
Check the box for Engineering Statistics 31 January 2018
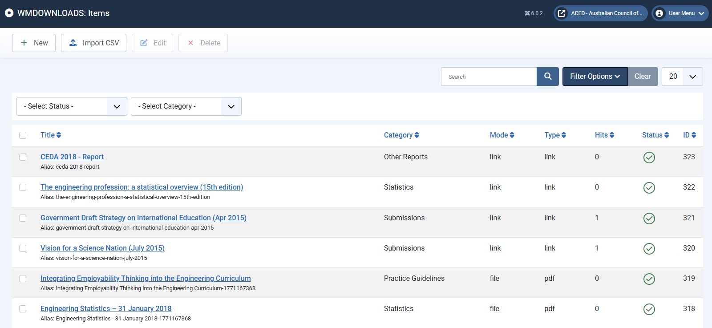click(23, 309)
